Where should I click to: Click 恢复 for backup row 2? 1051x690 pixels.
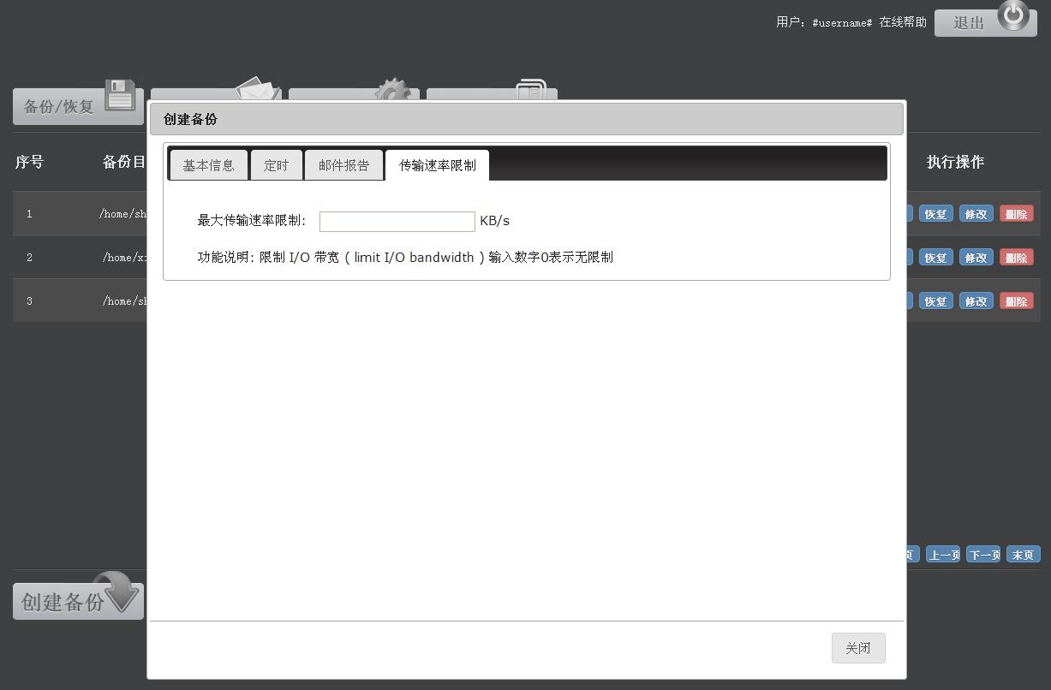pyautogui.click(x=935, y=258)
